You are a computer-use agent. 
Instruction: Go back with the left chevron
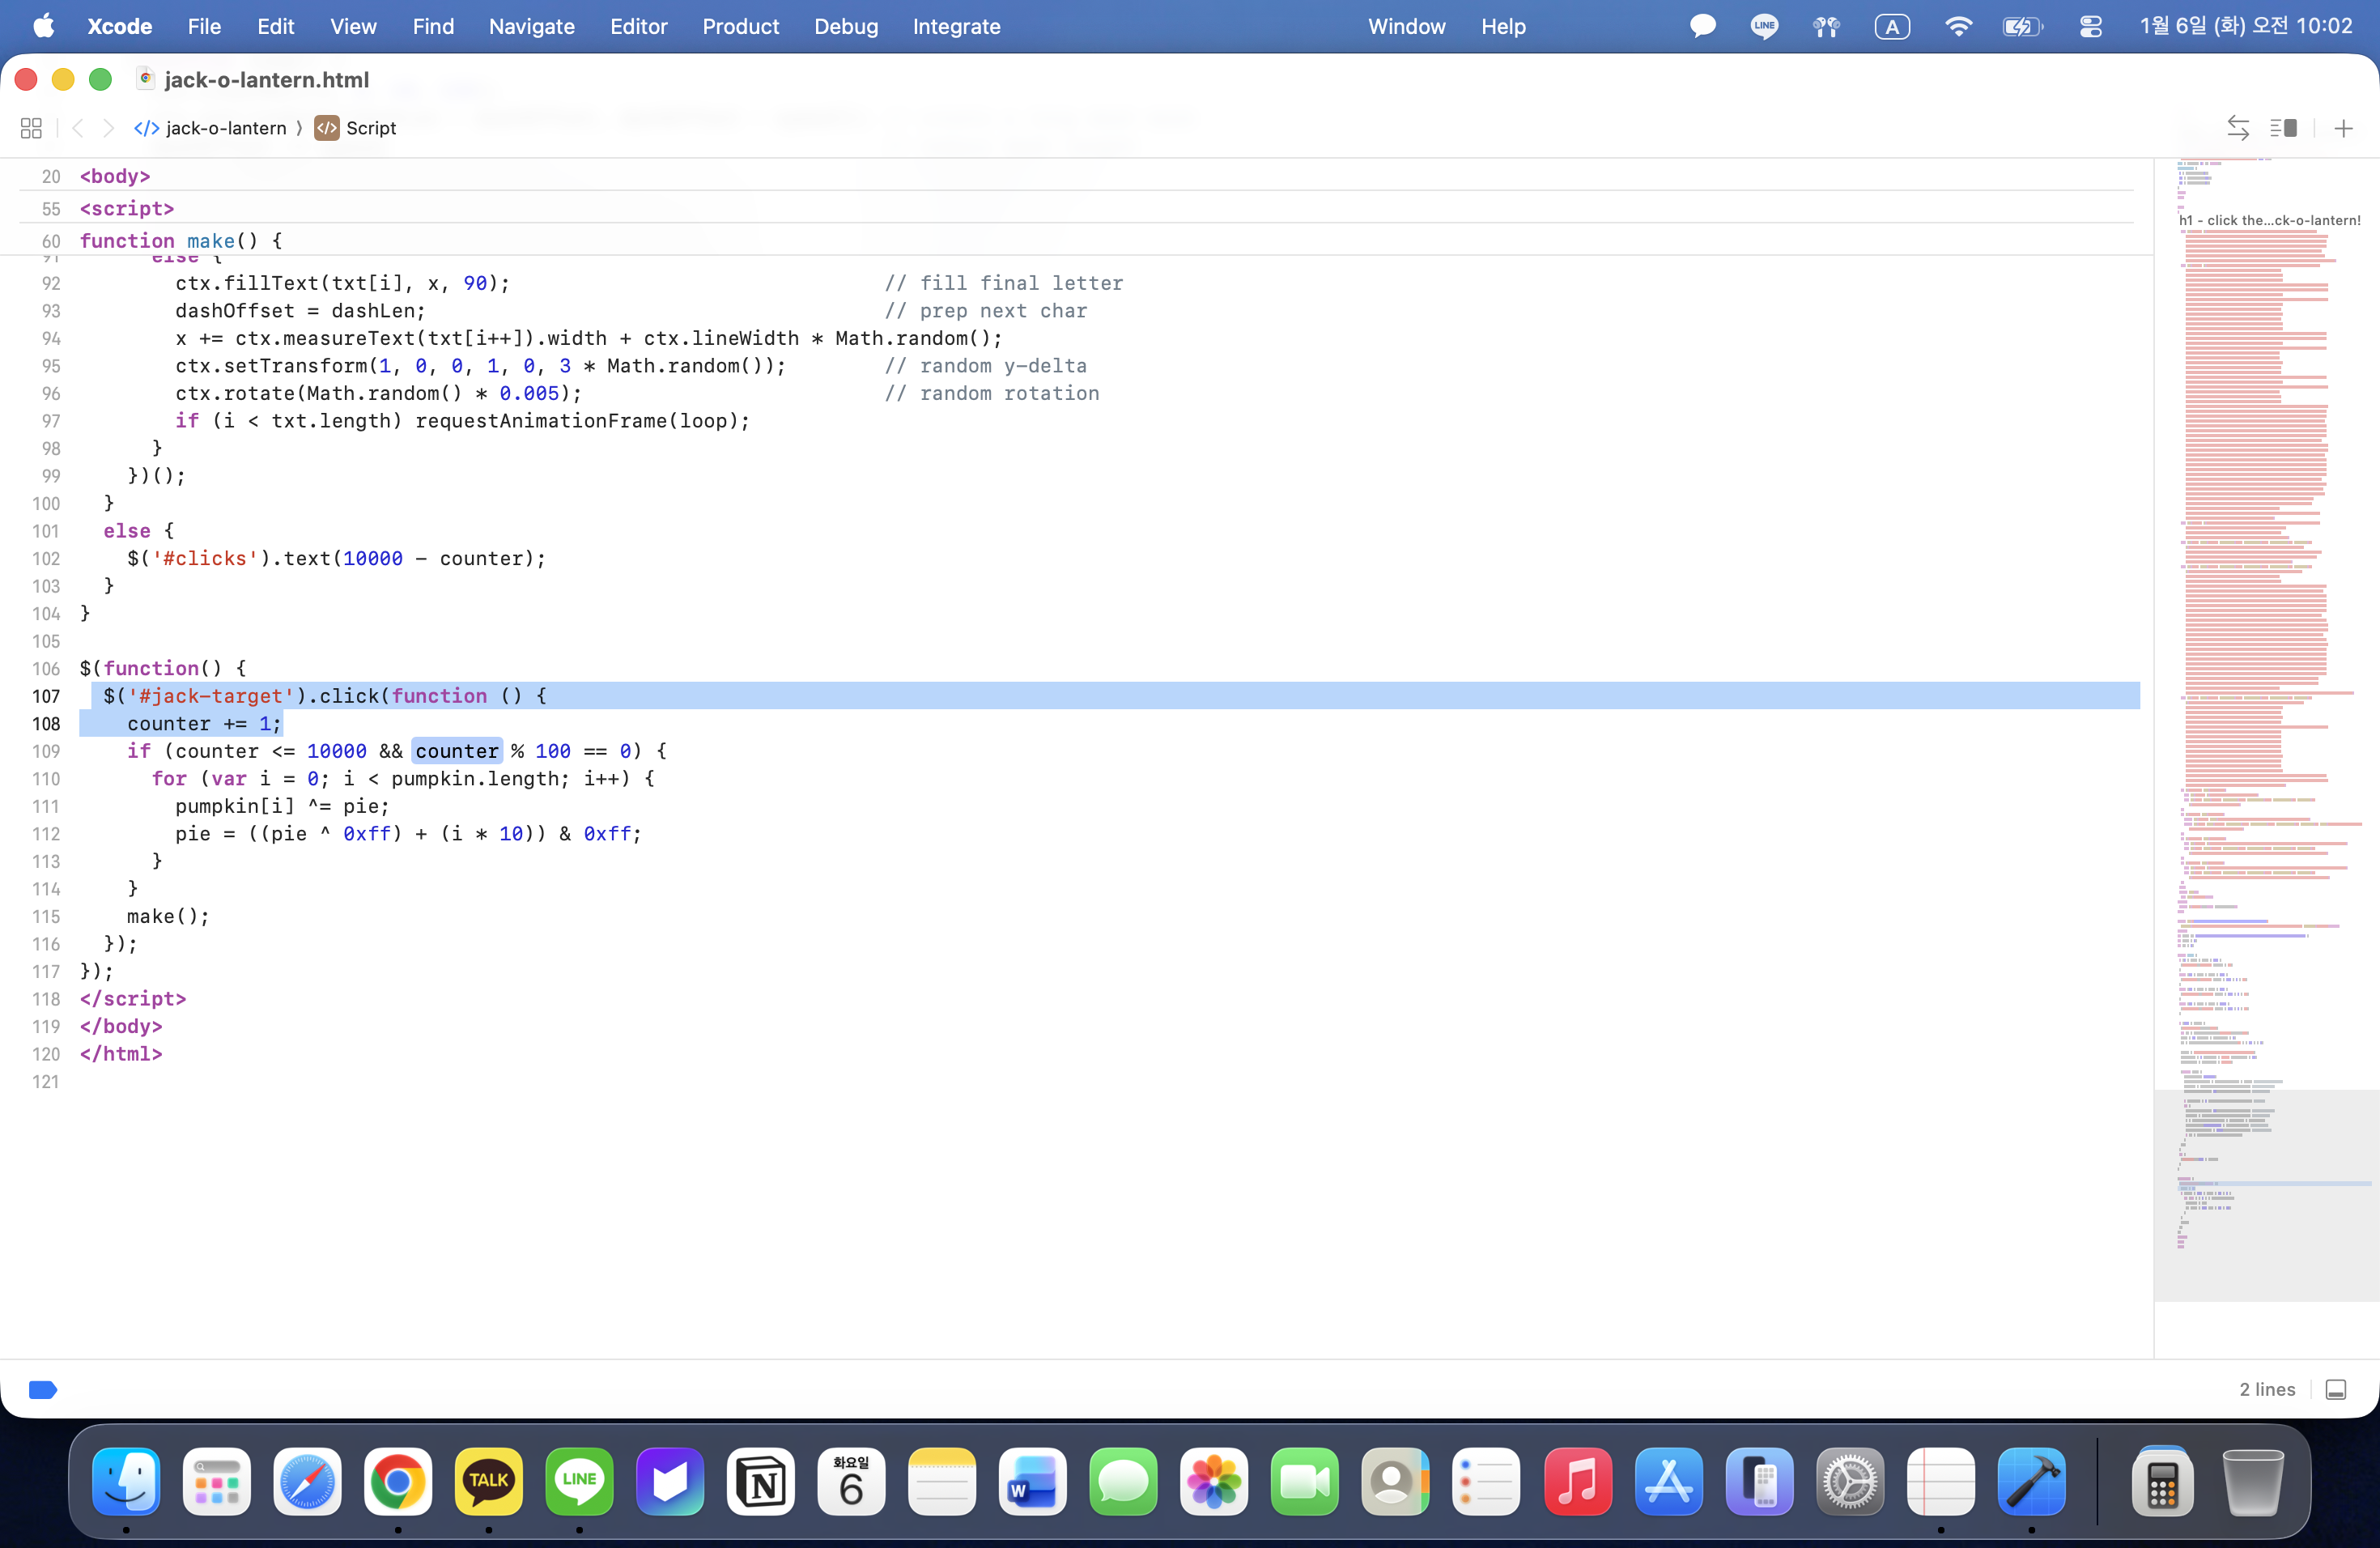[x=78, y=128]
